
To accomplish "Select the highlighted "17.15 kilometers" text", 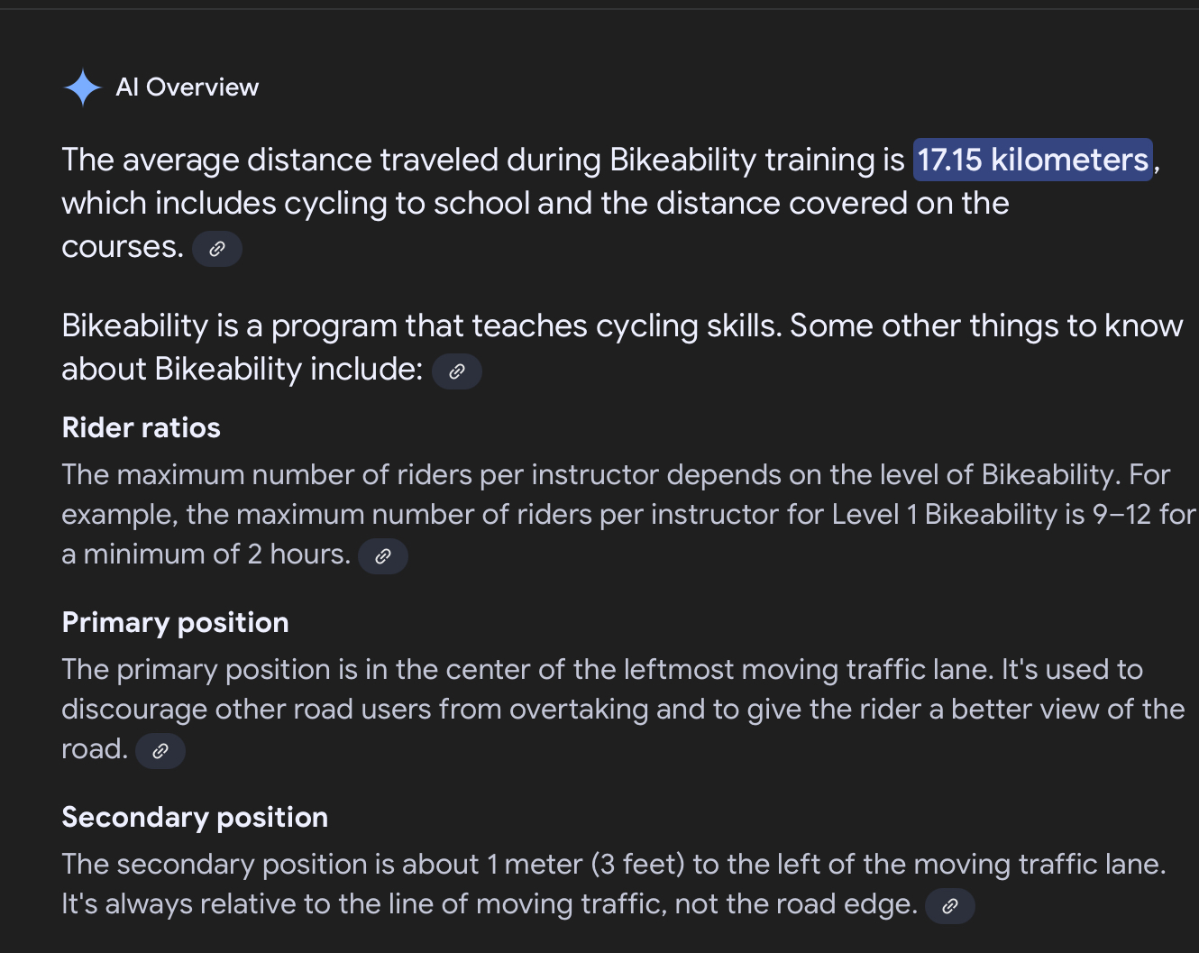I will [1033, 160].
